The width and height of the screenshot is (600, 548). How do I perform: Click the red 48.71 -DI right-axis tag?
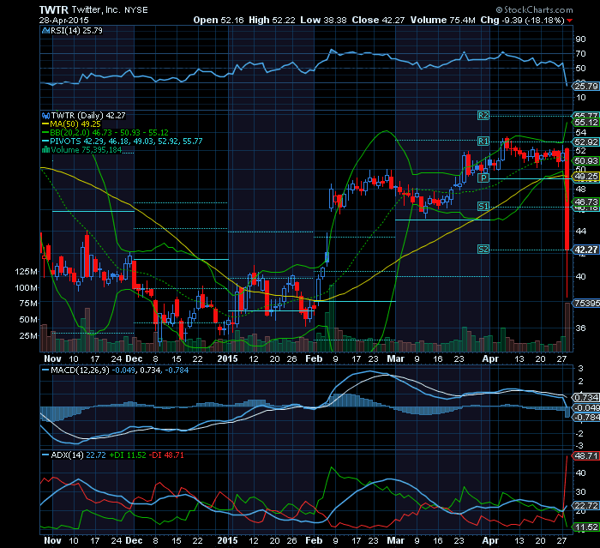click(x=585, y=455)
